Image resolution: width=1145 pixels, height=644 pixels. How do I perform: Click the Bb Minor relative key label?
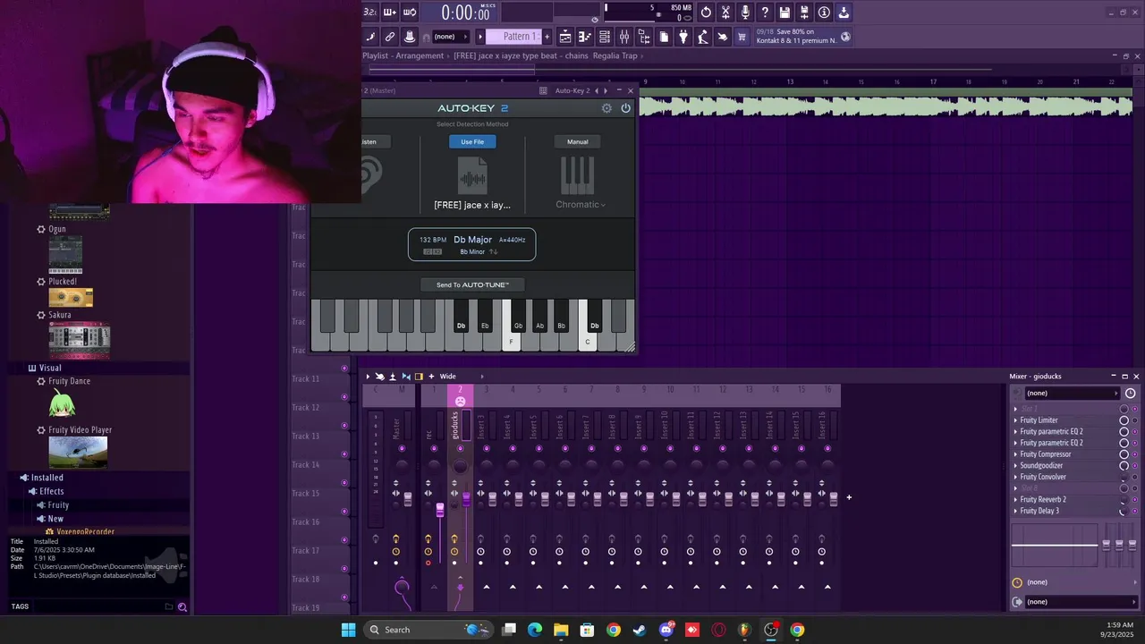coord(472,252)
